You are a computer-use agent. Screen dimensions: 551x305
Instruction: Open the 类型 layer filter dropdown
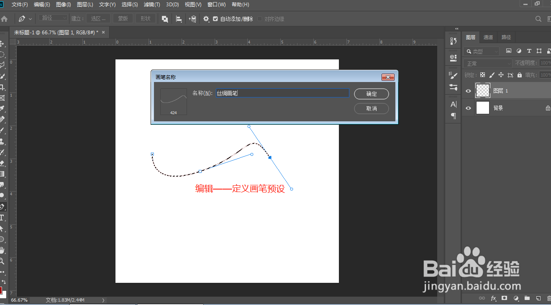click(482, 51)
